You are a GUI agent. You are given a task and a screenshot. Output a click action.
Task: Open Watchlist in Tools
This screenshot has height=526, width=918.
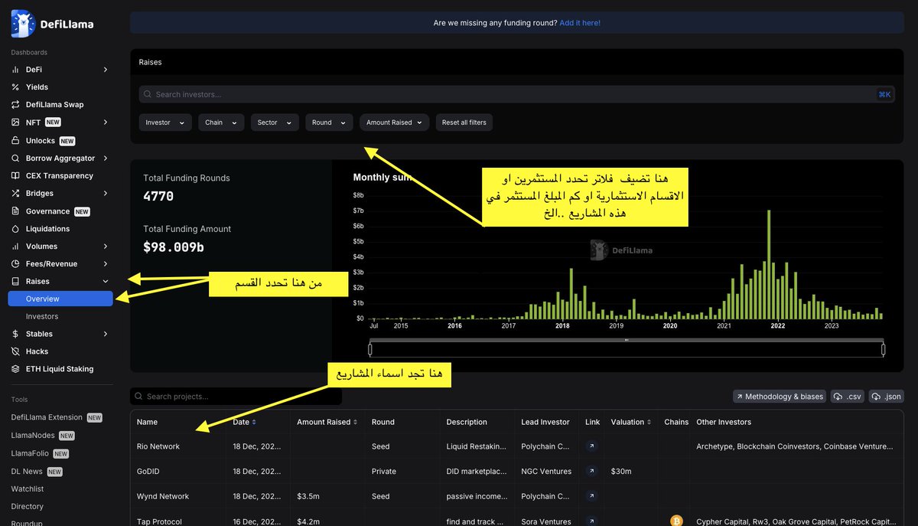27,488
